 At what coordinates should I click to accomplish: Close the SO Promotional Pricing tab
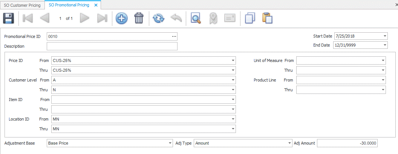[96, 5]
